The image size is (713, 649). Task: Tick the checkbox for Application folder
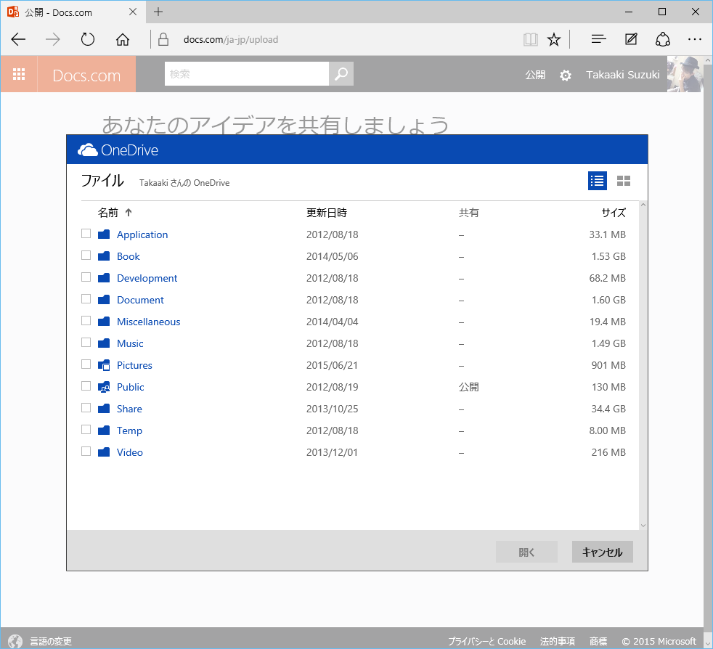point(86,233)
